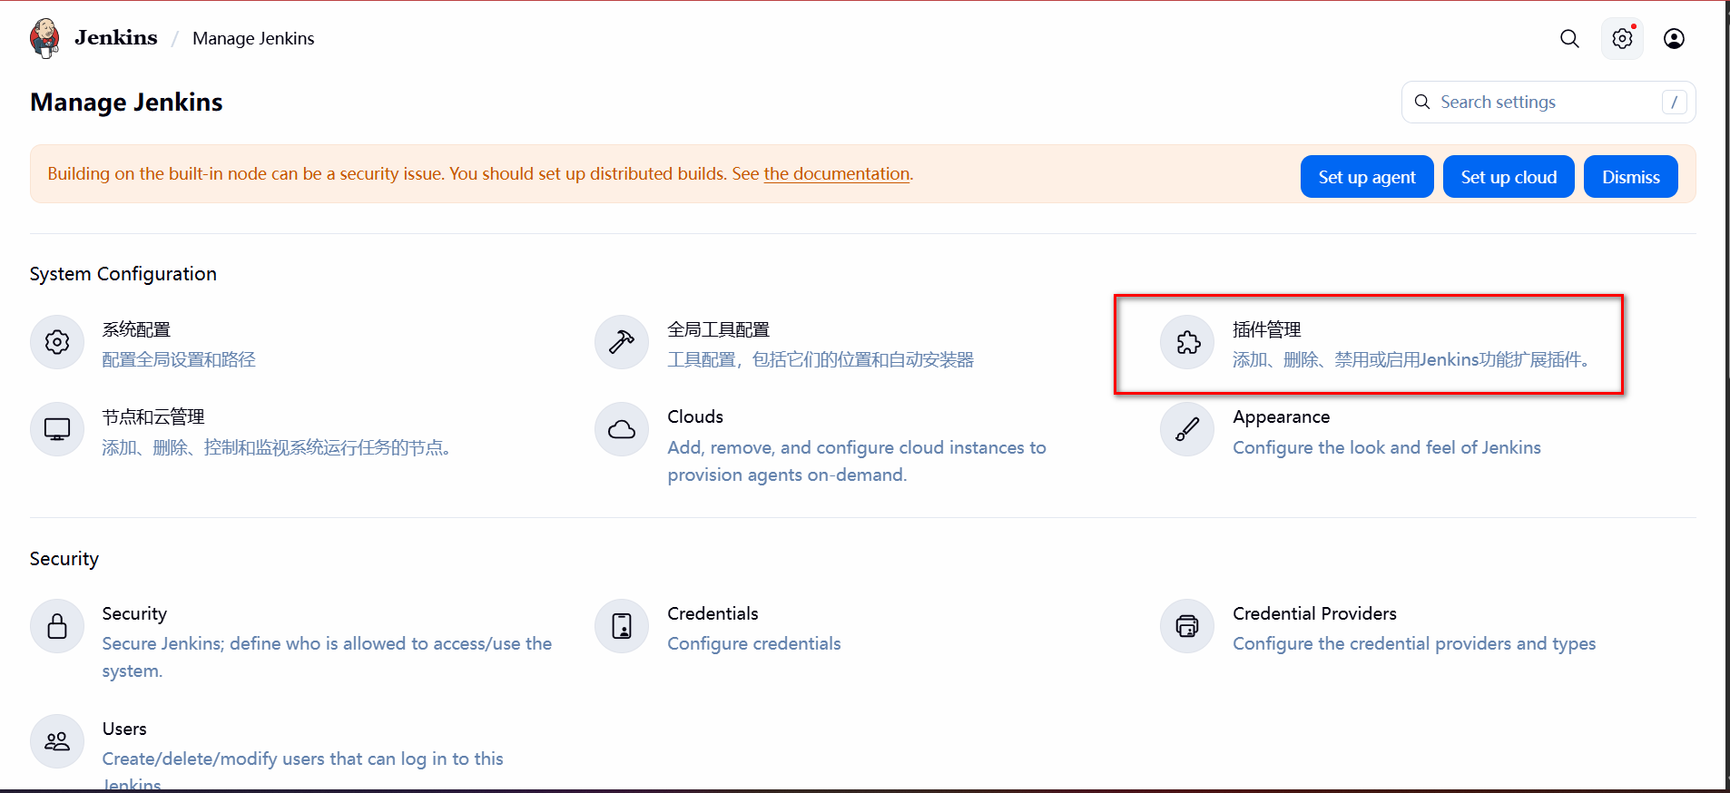
Task: Open the search magnifier in header
Action: click(1569, 38)
